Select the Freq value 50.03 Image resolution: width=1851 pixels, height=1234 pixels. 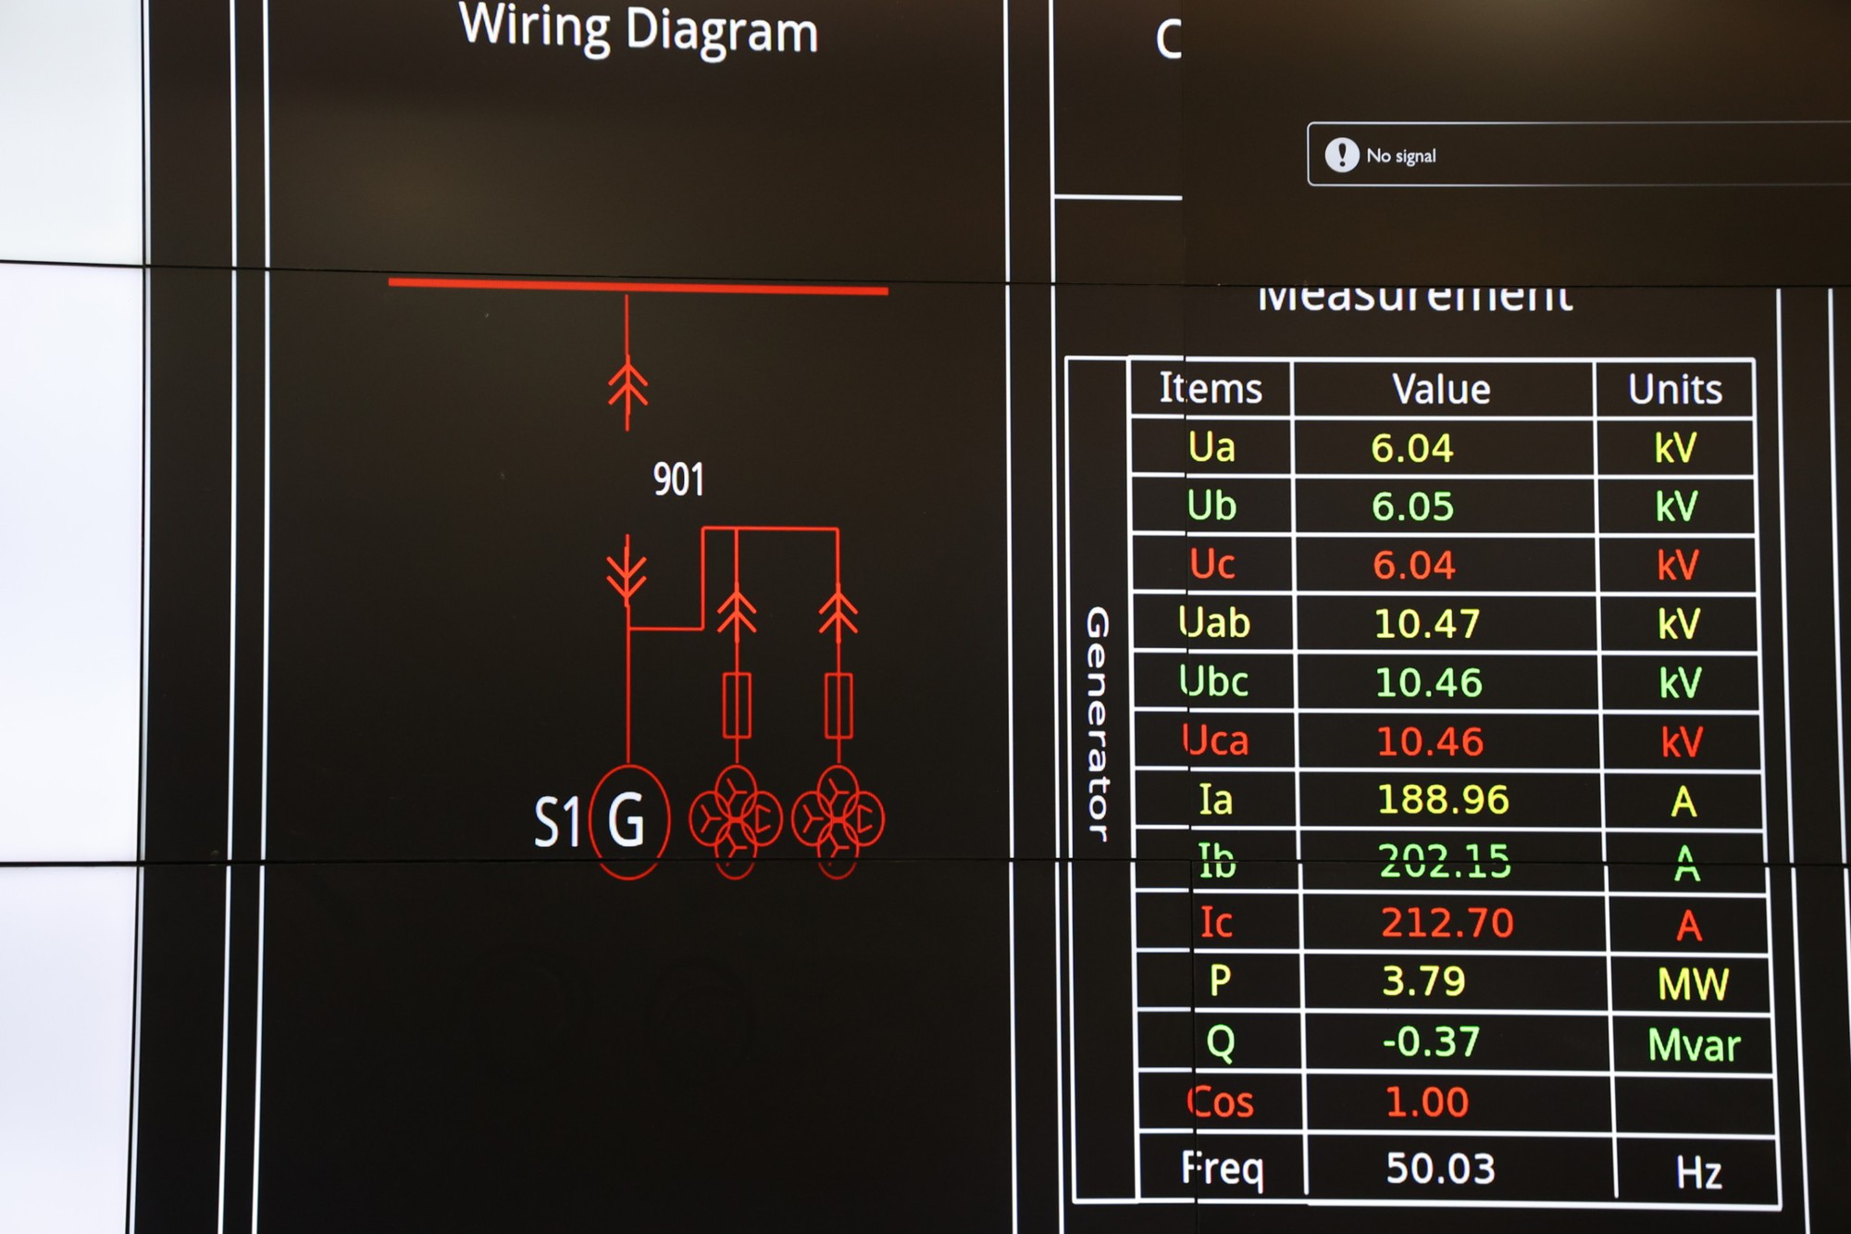[1441, 1169]
